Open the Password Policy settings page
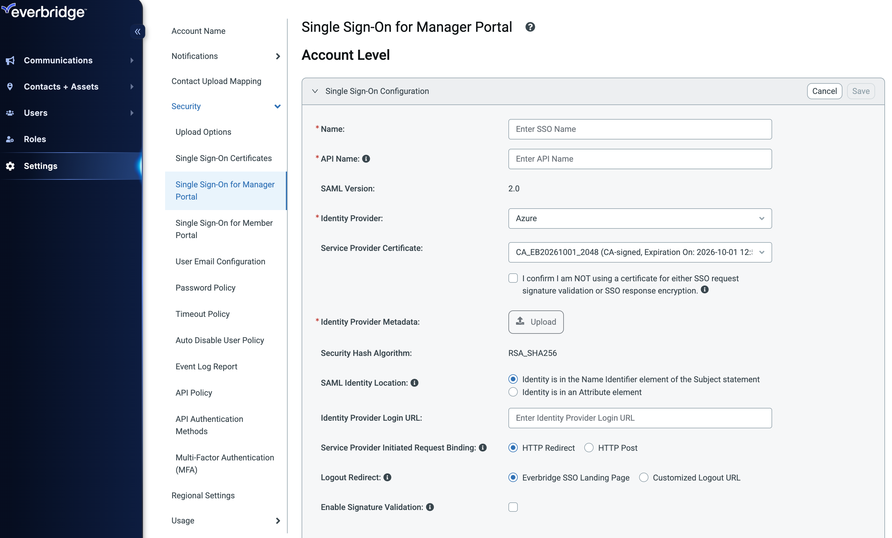Image resolution: width=892 pixels, height=538 pixels. pos(205,287)
